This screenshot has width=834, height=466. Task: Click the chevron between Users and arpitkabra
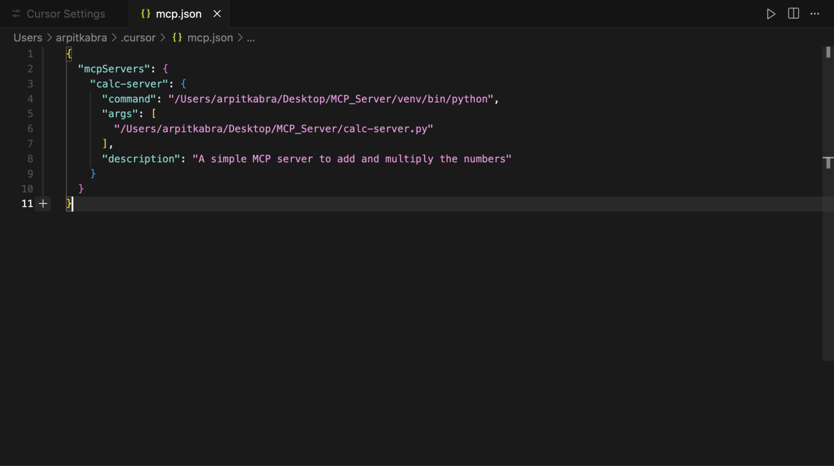[50, 38]
